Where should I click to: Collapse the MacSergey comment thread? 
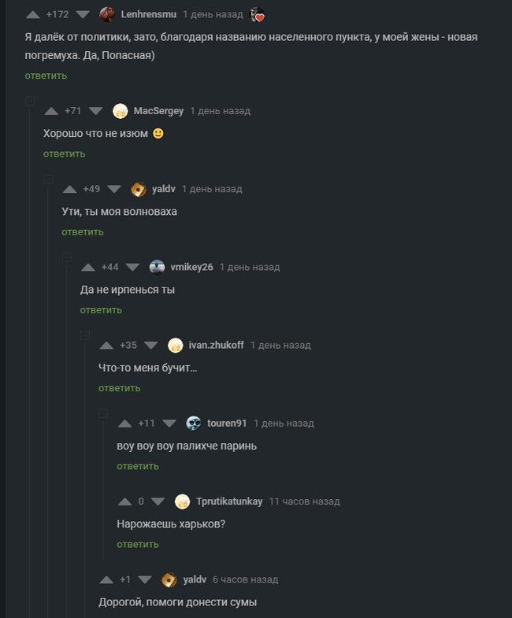tap(30, 102)
